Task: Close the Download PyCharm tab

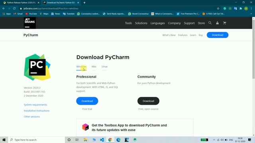Action: coord(78,3)
